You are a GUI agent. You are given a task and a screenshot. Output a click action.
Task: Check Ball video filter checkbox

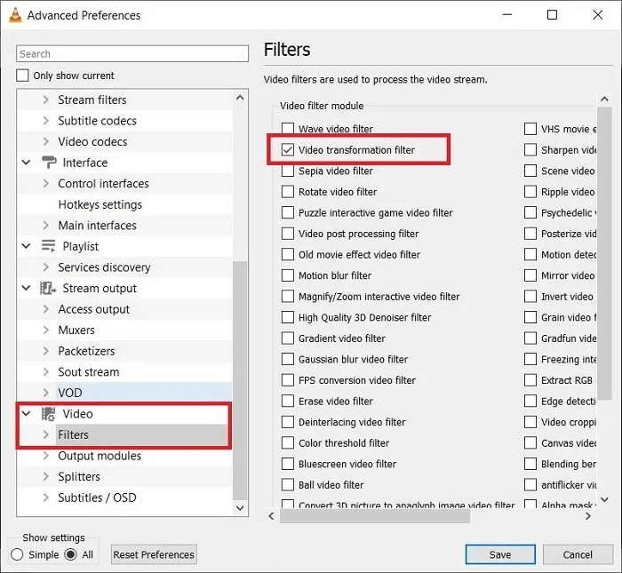(x=288, y=484)
